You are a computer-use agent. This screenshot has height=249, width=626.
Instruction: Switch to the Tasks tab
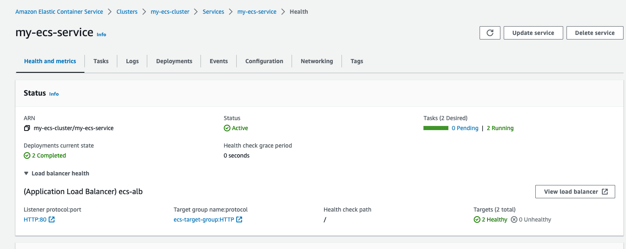click(101, 61)
